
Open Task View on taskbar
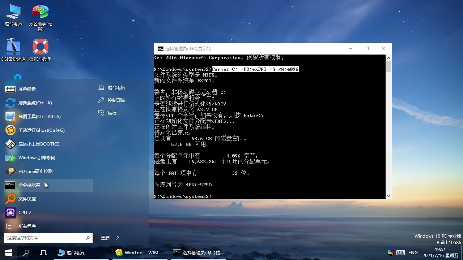point(43,253)
